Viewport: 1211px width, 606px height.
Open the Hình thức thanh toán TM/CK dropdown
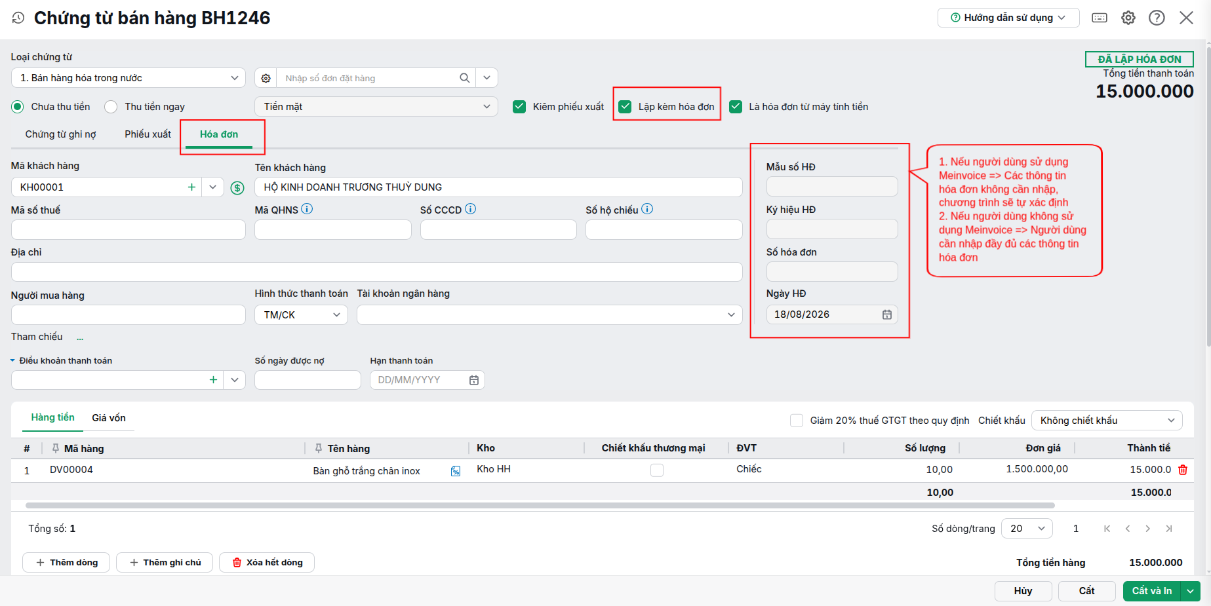(302, 315)
